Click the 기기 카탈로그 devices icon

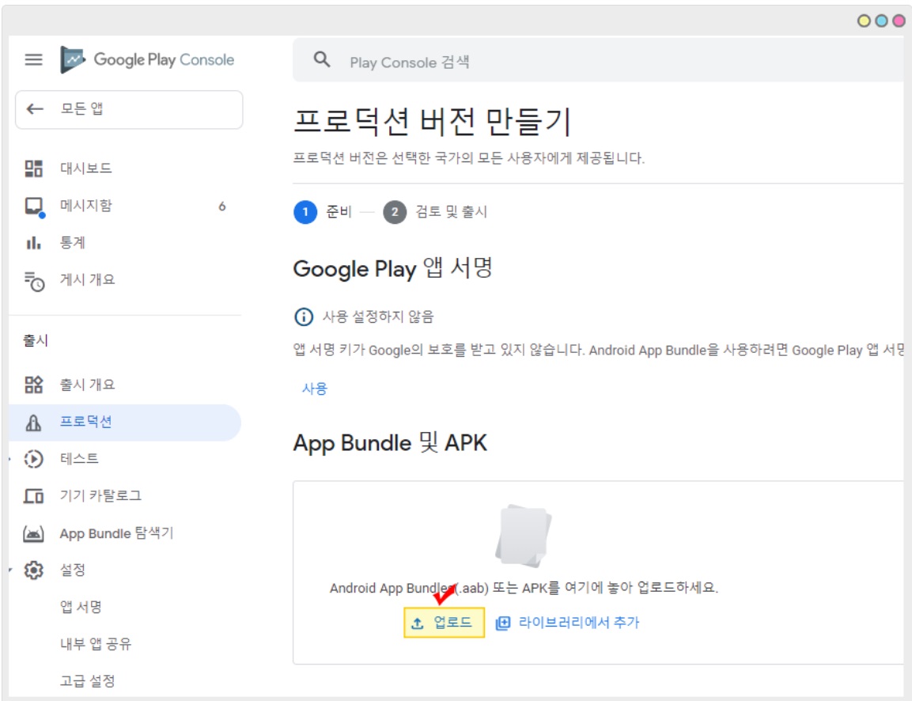coord(34,496)
